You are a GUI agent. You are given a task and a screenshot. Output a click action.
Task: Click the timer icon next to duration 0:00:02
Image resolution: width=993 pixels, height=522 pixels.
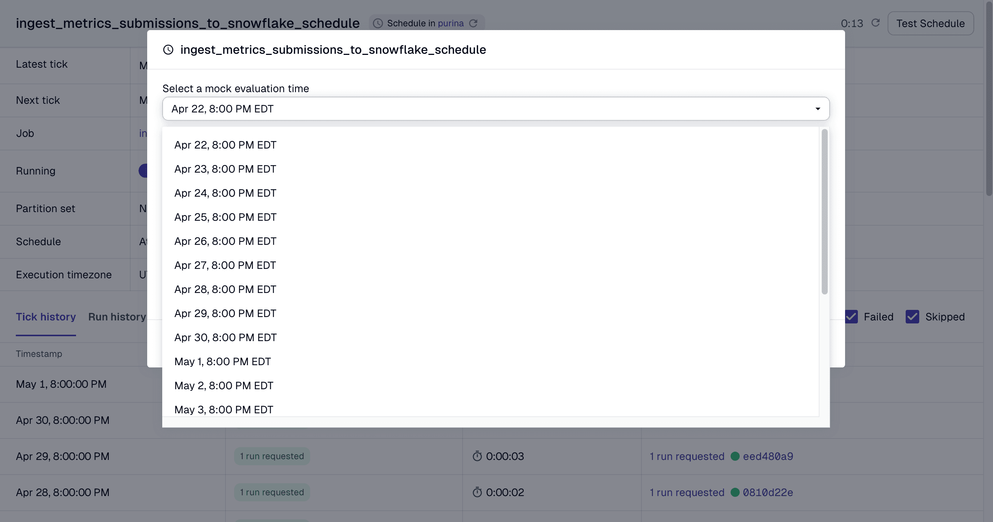[x=478, y=492]
